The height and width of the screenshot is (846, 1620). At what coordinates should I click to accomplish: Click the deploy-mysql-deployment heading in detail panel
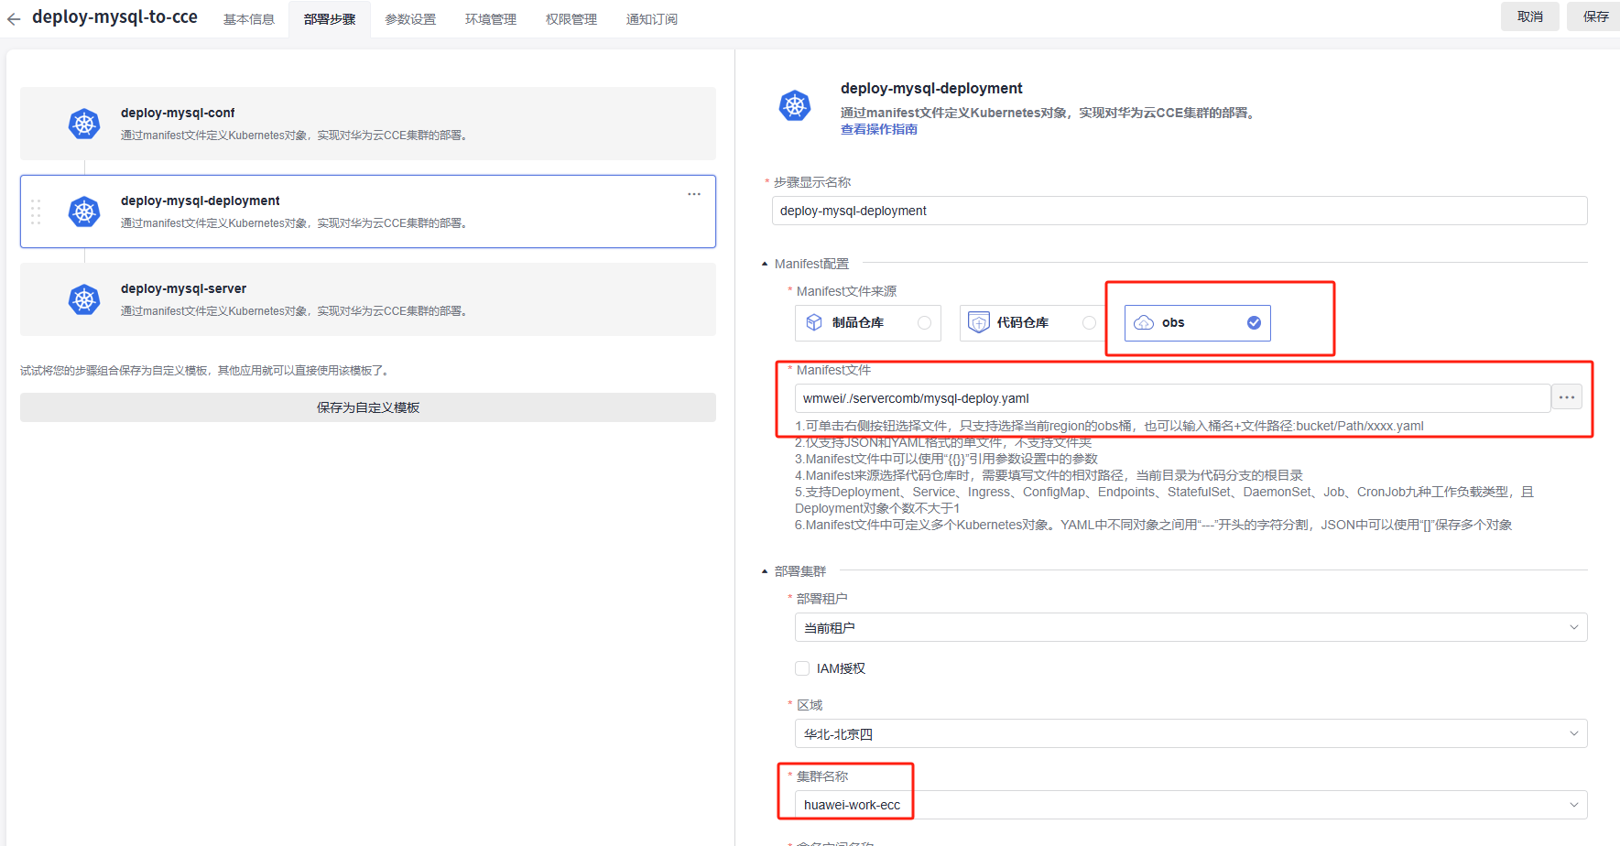(931, 89)
